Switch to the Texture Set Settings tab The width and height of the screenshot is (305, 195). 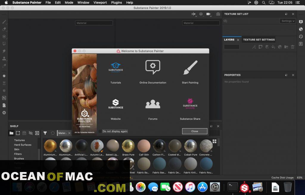tap(259, 40)
